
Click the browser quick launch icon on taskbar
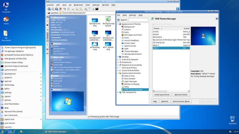pyautogui.click(x=14, y=132)
